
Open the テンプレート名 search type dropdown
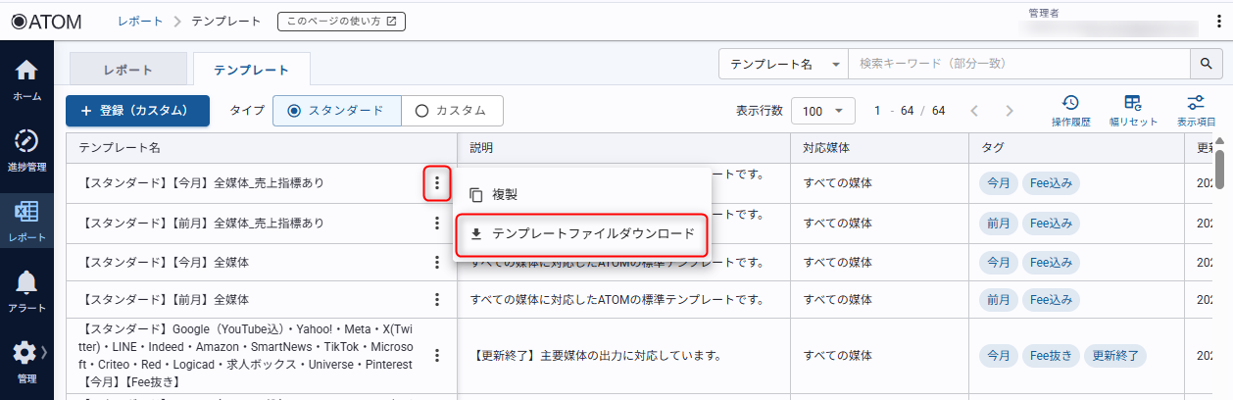(x=784, y=64)
